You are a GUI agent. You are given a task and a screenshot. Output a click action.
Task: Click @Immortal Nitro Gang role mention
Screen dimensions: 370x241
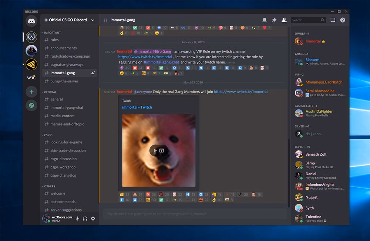(152, 51)
